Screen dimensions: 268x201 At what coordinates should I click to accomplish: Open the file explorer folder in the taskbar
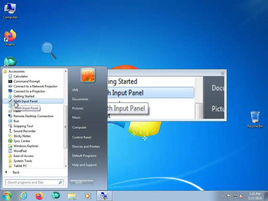[72, 196]
